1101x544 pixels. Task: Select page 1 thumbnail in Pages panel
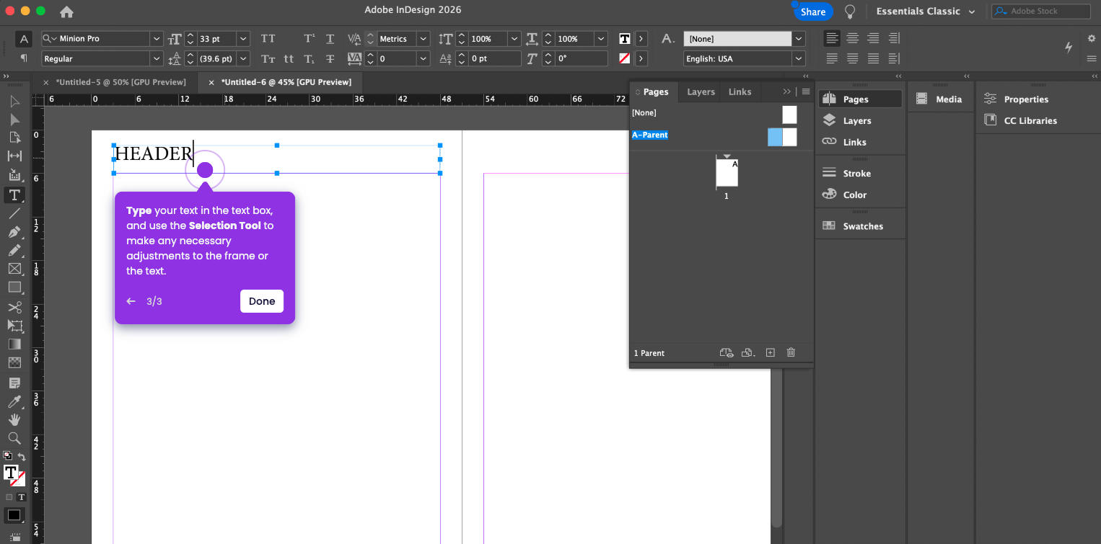tap(727, 173)
